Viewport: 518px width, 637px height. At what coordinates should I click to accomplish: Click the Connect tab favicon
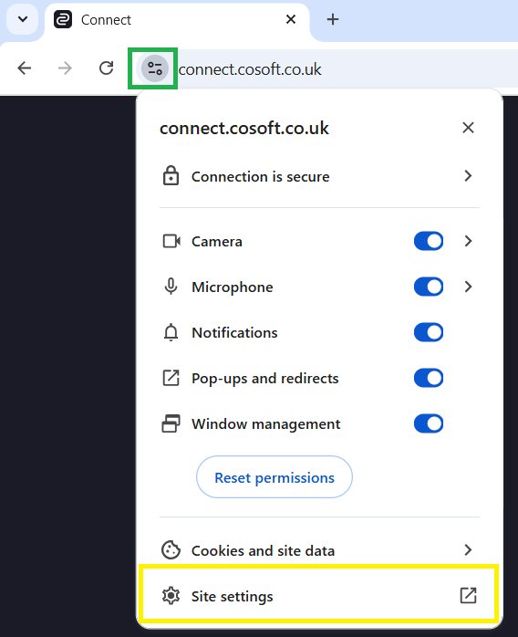coord(63,19)
